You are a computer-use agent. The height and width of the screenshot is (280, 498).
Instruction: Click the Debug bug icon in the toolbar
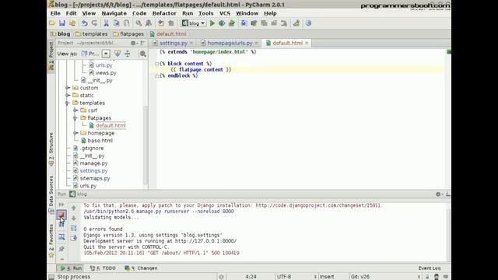click(222, 23)
